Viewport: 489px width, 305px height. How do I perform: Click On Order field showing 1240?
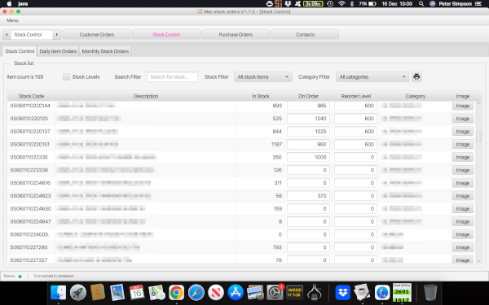308,119
